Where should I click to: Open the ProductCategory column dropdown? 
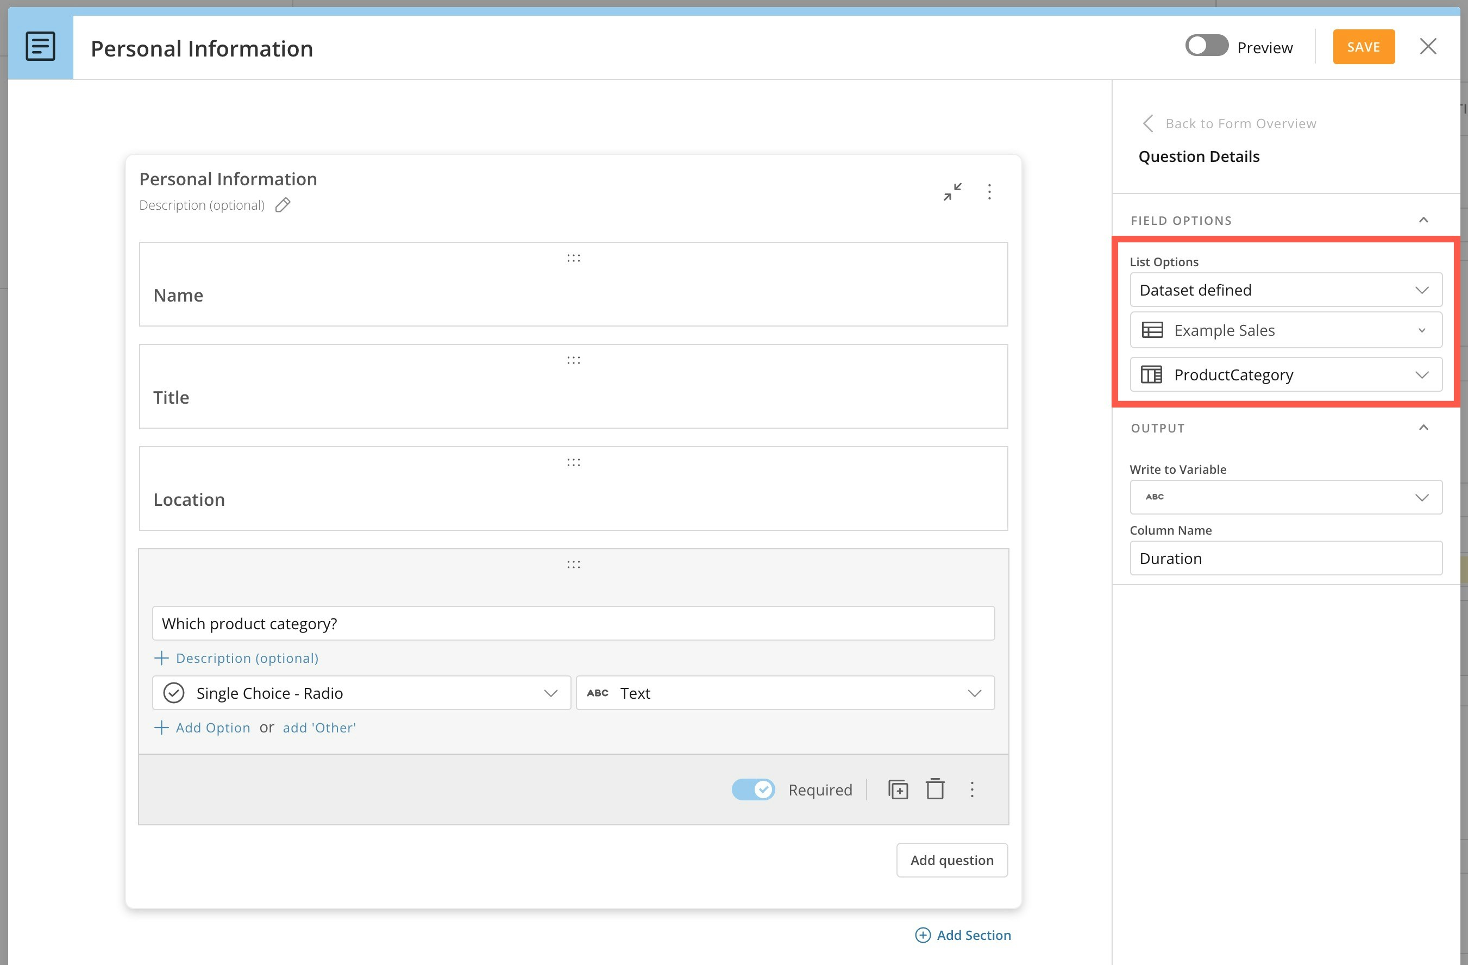[1285, 374]
